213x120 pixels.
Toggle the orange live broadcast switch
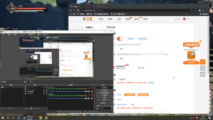(x=120, y=39)
